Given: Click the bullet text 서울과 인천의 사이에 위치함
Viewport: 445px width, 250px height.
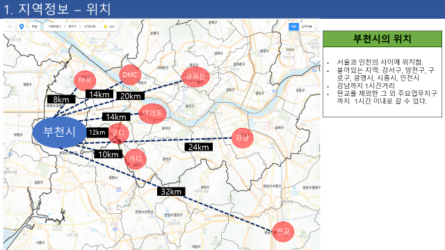Looking at the screenshot, I should [x=380, y=62].
